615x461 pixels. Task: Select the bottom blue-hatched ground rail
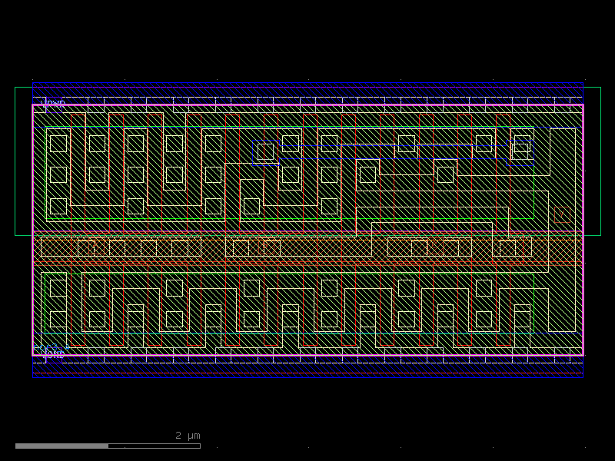[x=307, y=369]
